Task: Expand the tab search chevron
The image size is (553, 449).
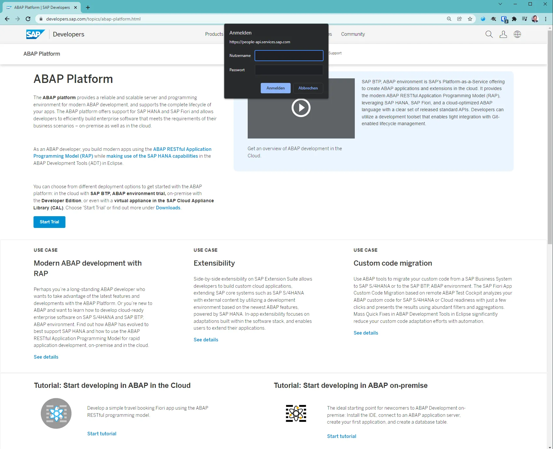Action: coord(500,4)
